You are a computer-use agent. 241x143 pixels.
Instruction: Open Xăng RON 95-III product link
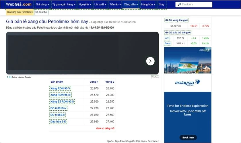pos(61,95)
